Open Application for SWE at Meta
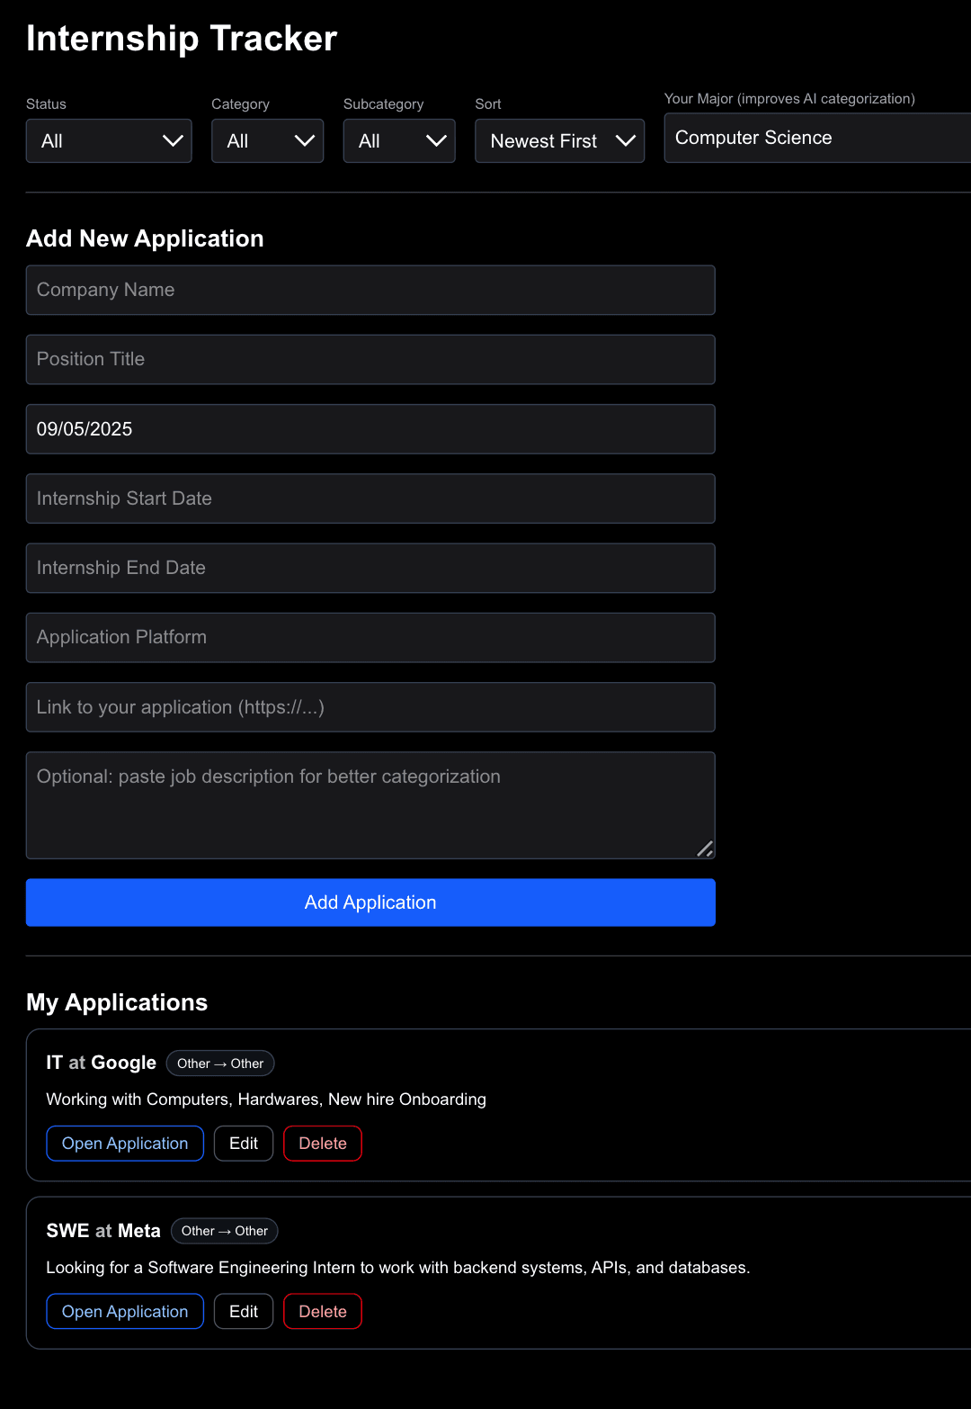This screenshot has height=1409, width=971. pos(125,1312)
